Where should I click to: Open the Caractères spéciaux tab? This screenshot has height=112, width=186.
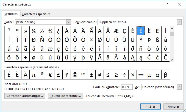36,14
